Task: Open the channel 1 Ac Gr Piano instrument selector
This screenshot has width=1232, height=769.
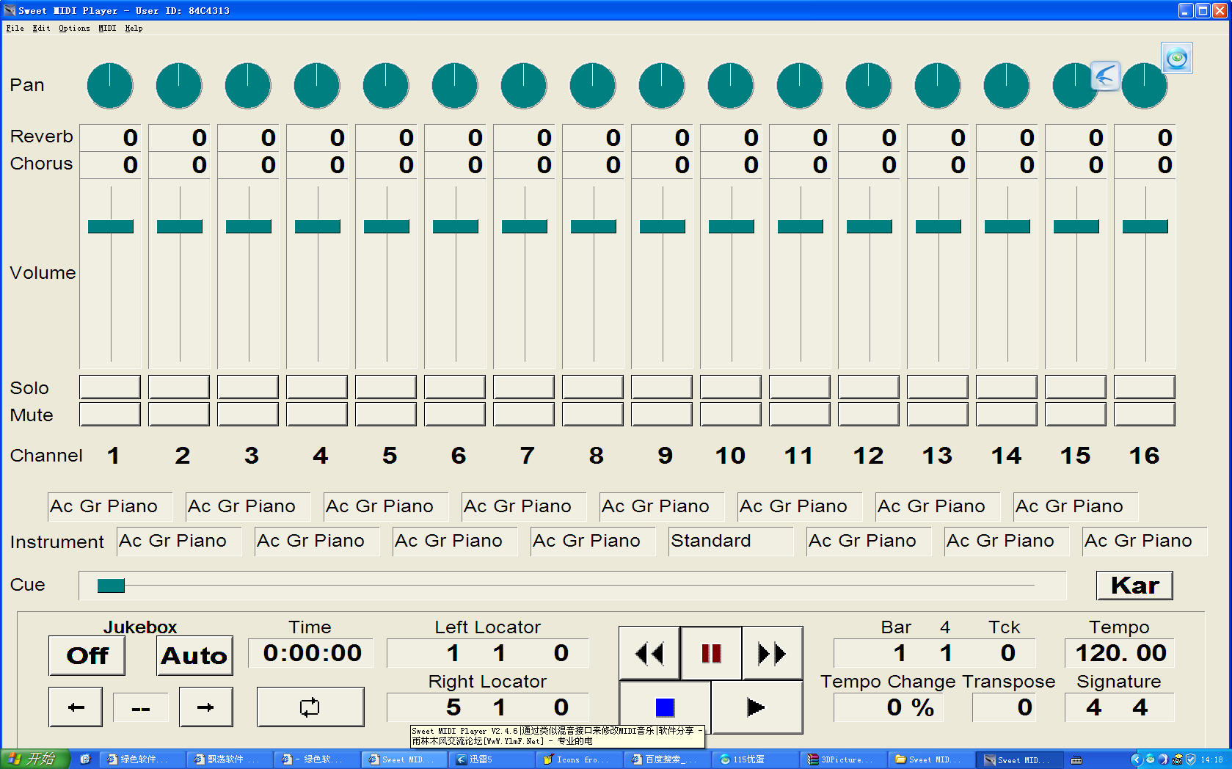Action: pyautogui.click(x=110, y=506)
